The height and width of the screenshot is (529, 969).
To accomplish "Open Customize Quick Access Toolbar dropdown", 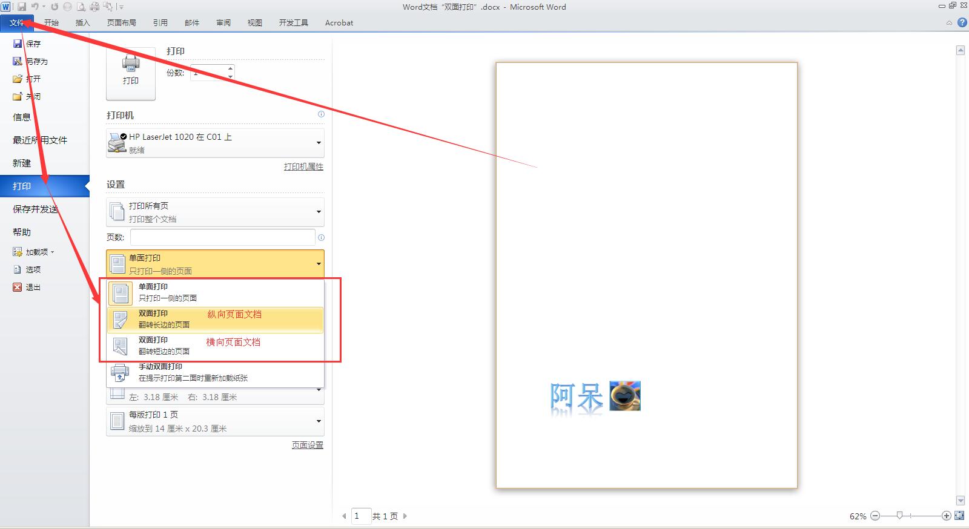I will tap(121, 7).
